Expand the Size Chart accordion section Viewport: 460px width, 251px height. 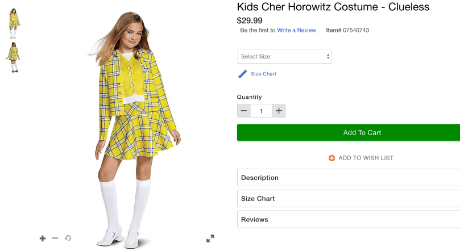[x=348, y=199]
